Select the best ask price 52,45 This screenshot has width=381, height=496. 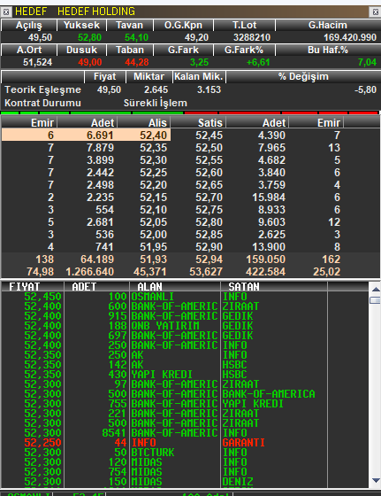[209, 136]
